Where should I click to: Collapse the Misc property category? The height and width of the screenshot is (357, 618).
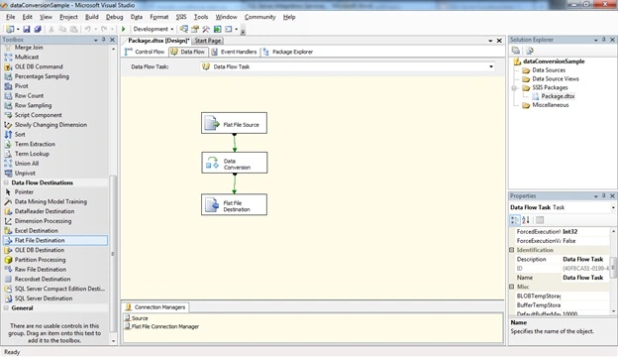click(x=512, y=287)
